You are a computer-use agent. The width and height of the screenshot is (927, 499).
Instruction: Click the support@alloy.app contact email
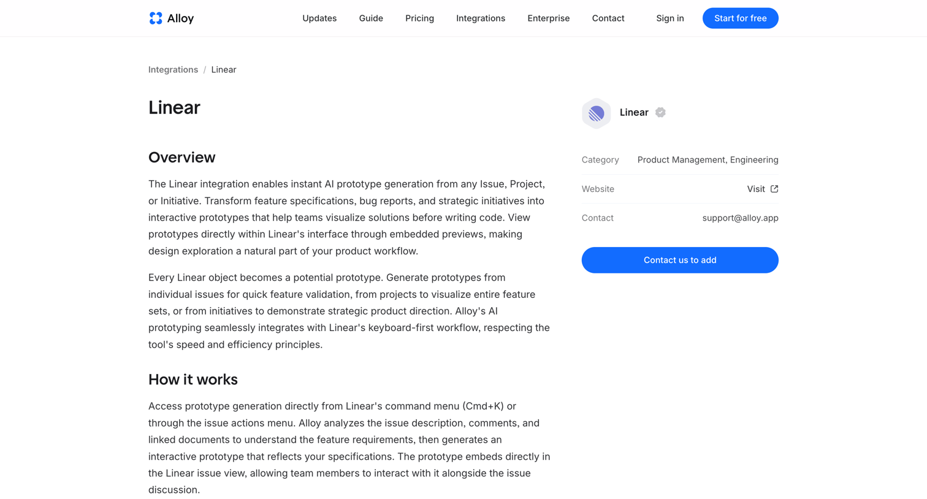coord(740,218)
